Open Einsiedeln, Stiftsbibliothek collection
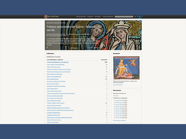Screen dimensions: 186x139 click(x=54, y=113)
